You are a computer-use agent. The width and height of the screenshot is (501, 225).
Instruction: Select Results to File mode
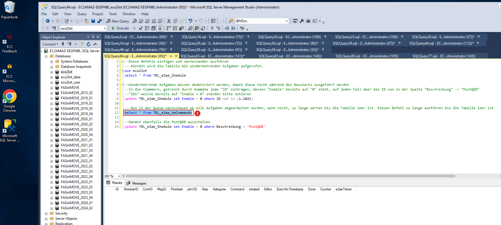pos(203,28)
